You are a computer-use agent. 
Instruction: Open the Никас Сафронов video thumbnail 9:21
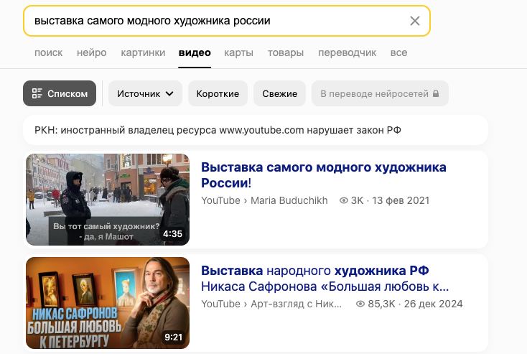[x=108, y=303]
